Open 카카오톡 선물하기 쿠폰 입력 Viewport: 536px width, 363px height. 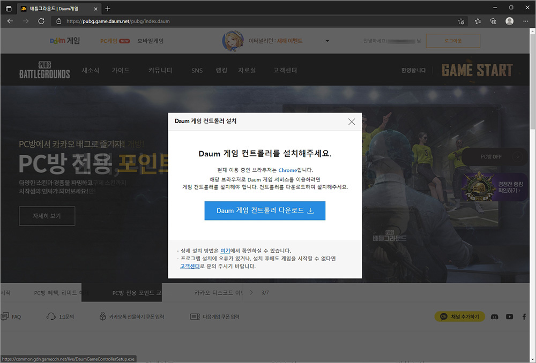(x=132, y=316)
